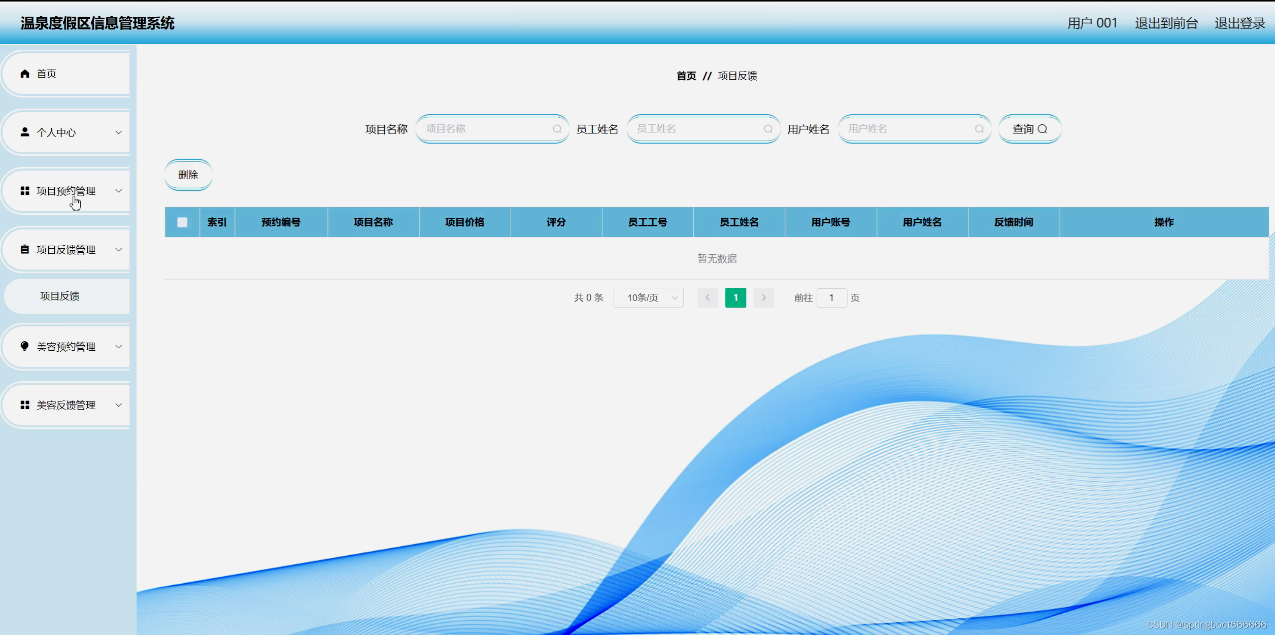Click the bulb icon beside 美容预约管理
The height and width of the screenshot is (635, 1275).
24,346
